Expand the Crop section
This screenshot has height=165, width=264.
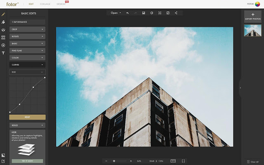pyautogui.click(x=27, y=29)
